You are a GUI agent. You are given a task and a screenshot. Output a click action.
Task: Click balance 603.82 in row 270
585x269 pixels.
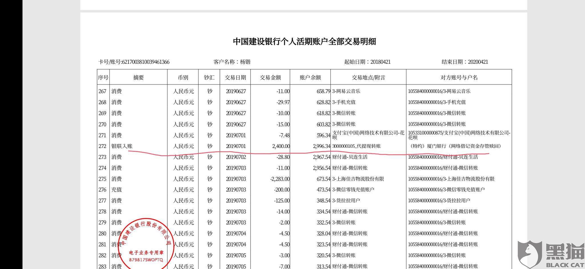point(323,124)
